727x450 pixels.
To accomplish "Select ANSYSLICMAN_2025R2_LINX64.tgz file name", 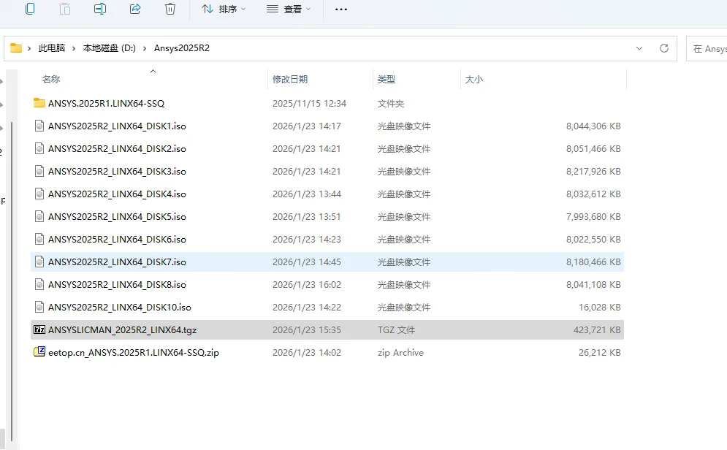I will 123,330.
